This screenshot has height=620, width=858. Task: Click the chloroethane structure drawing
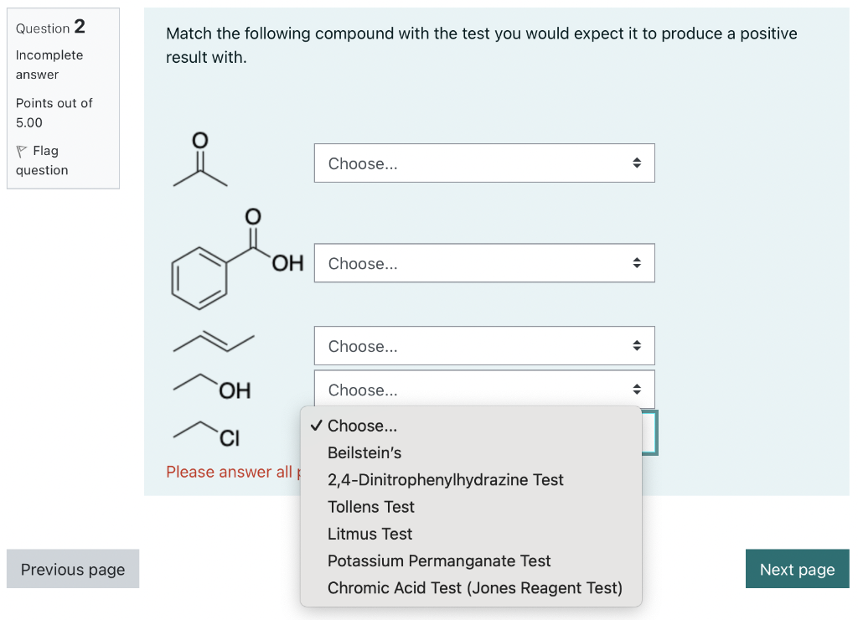click(x=207, y=433)
